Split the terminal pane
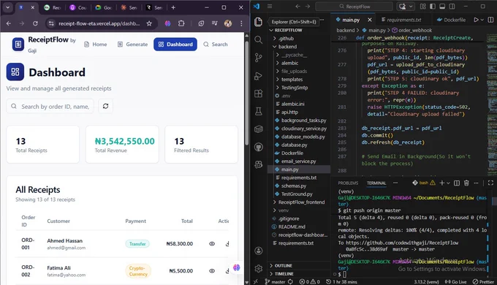Viewport: 497px width, 285px height. tap(457, 183)
